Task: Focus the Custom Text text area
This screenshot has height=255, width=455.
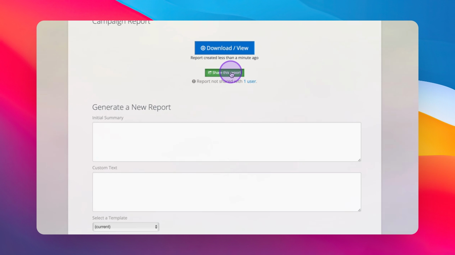Action: (x=227, y=192)
